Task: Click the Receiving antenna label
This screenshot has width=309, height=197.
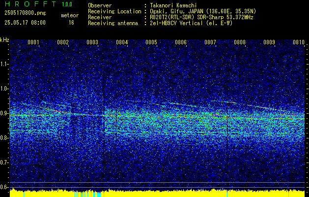Action: pos(113,23)
